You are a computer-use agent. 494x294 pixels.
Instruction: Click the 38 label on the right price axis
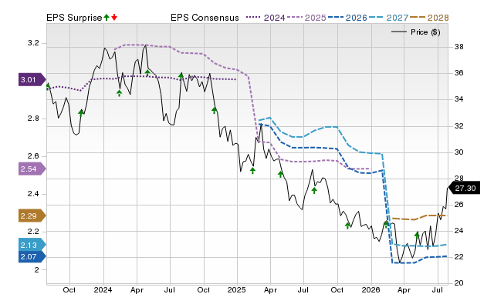tap(459, 47)
